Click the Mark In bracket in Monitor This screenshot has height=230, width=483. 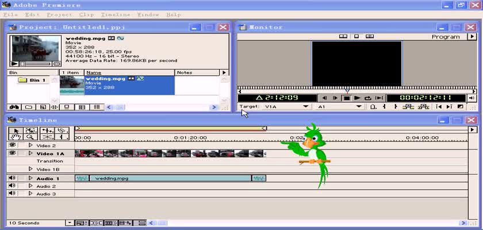point(384,106)
